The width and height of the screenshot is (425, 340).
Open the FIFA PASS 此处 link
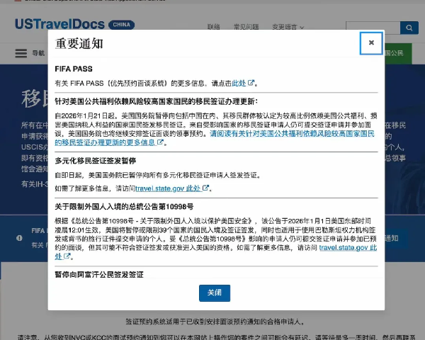click(239, 84)
